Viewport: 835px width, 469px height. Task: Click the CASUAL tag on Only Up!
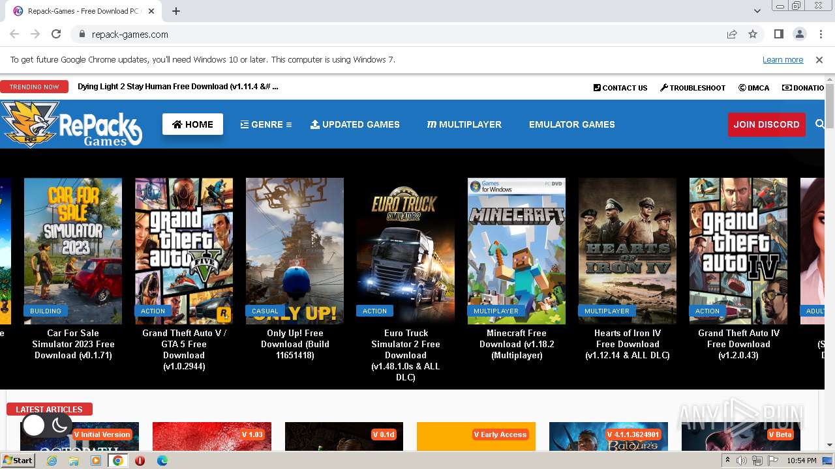click(265, 311)
